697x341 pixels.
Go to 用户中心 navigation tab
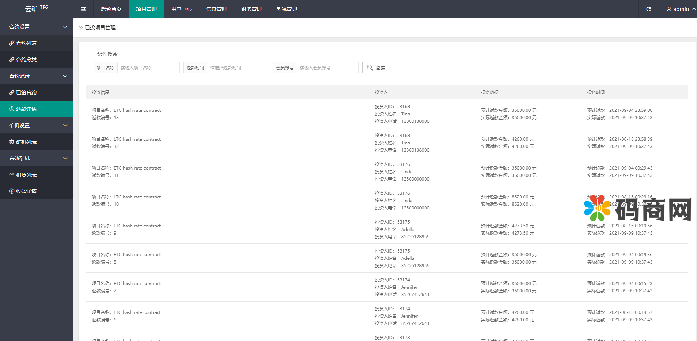181,9
